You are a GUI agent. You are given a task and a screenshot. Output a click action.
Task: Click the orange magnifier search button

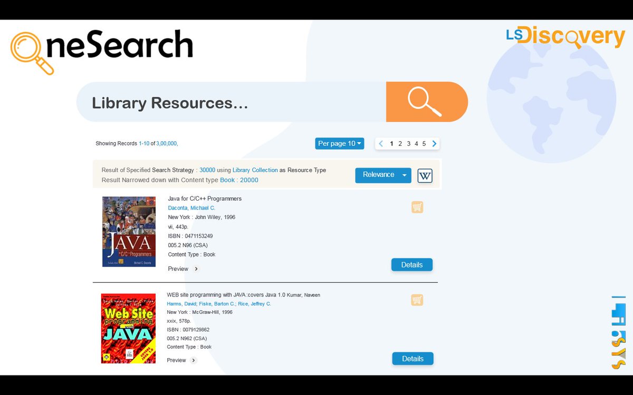pyautogui.click(x=427, y=102)
